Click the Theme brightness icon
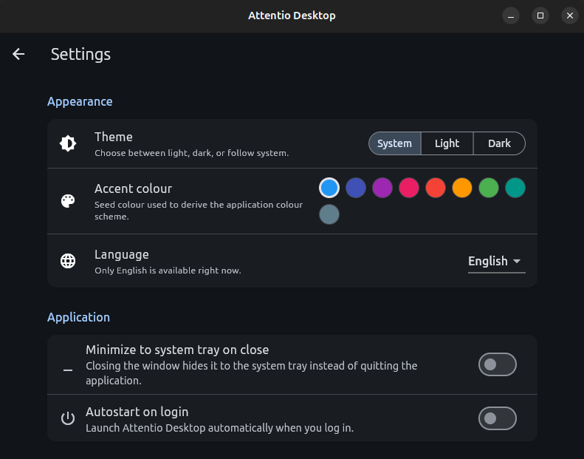 [x=68, y=143]
